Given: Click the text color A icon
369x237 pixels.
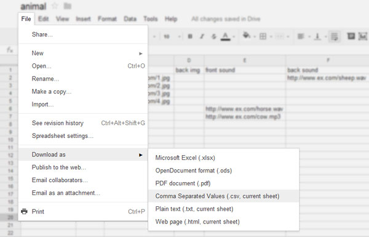Looking at the screenshot, I should 225,36.
